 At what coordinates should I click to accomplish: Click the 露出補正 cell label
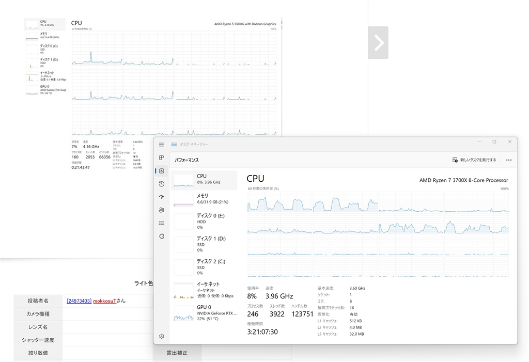tap(177, 353)
